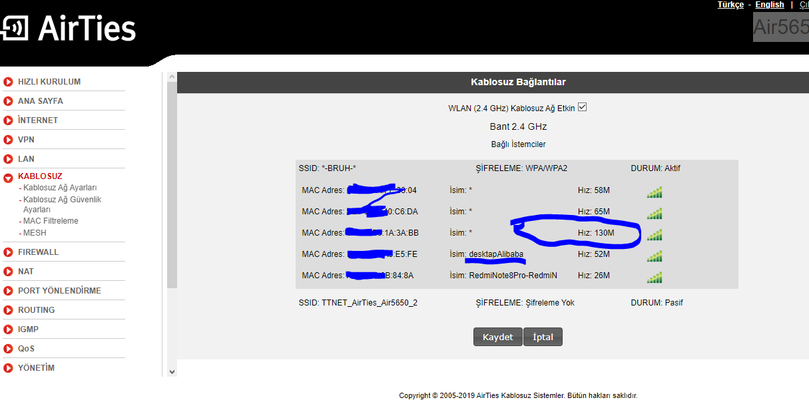
Task: Click the DURUM: Aktif text
Action: point(655,168)
